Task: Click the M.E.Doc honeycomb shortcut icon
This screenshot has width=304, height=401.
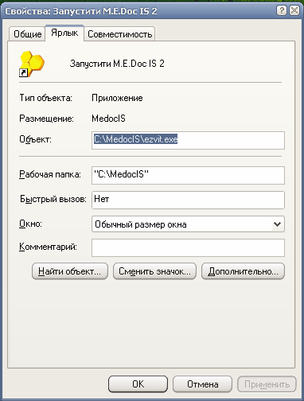Action: [x=32, y=64]
